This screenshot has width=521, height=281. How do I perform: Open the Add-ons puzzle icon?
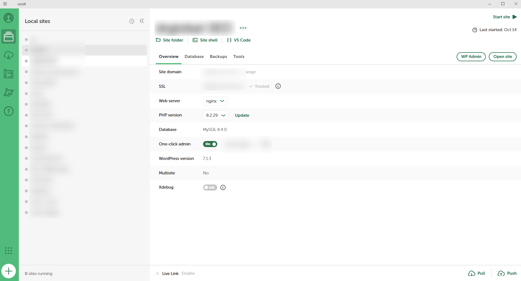click(x=8, y=92)
